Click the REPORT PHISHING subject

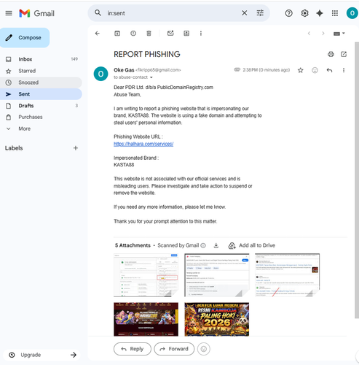(147, 54)
